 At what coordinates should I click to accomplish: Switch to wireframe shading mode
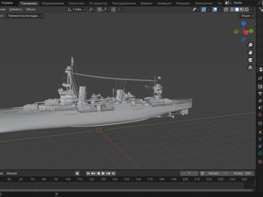pos(232,9)
